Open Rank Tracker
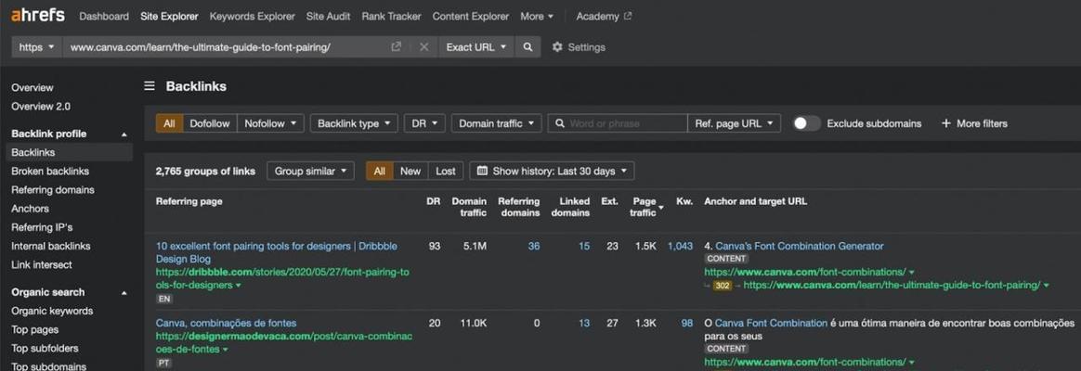This screenshot has width=1081, height=371. (x=391, y=16)
